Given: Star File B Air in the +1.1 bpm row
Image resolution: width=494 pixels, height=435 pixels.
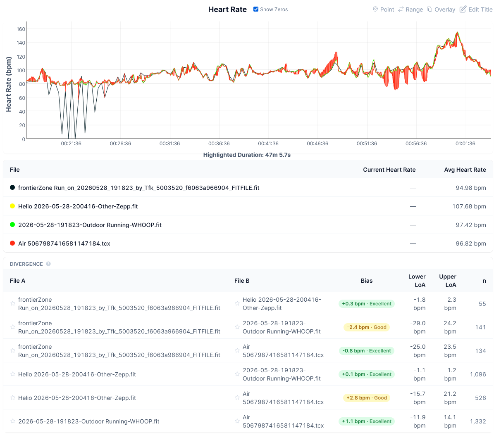Looking at the screenshot, I should 237,421.
